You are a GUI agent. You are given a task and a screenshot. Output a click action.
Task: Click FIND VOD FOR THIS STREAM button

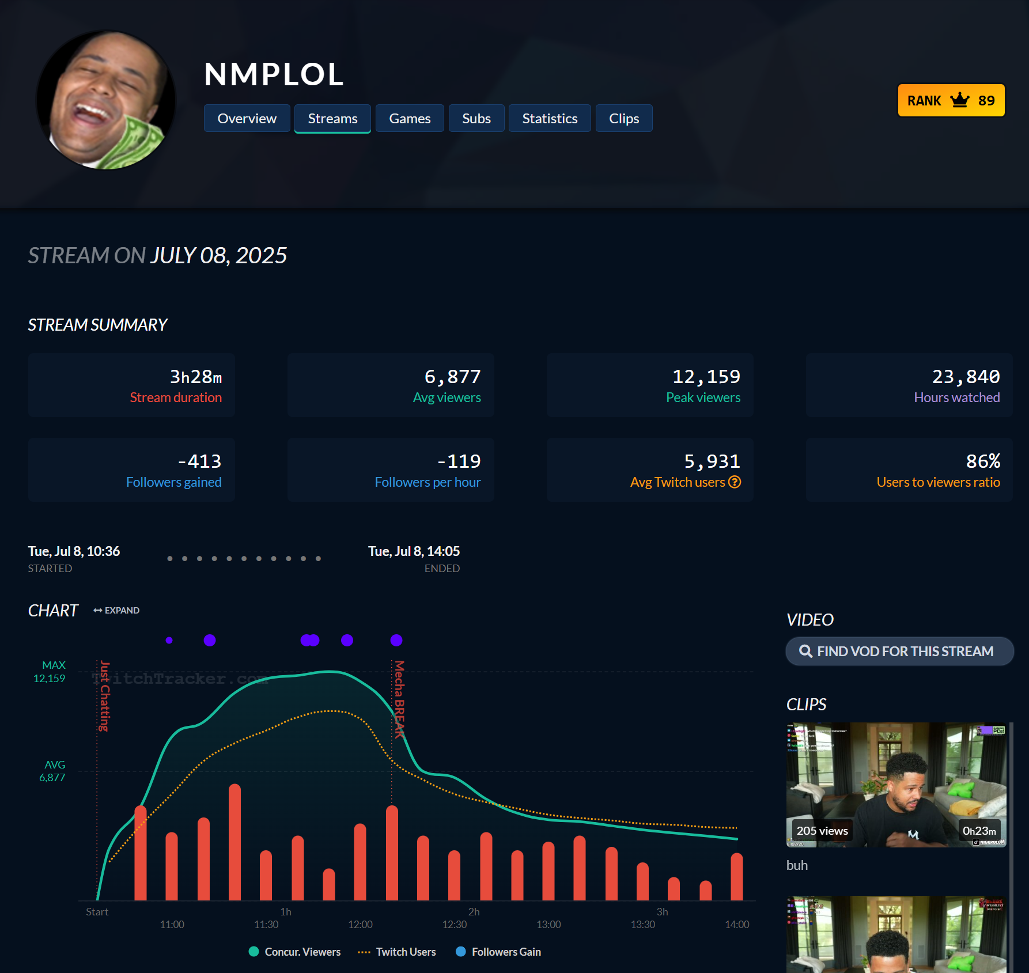tap(899, 651)
